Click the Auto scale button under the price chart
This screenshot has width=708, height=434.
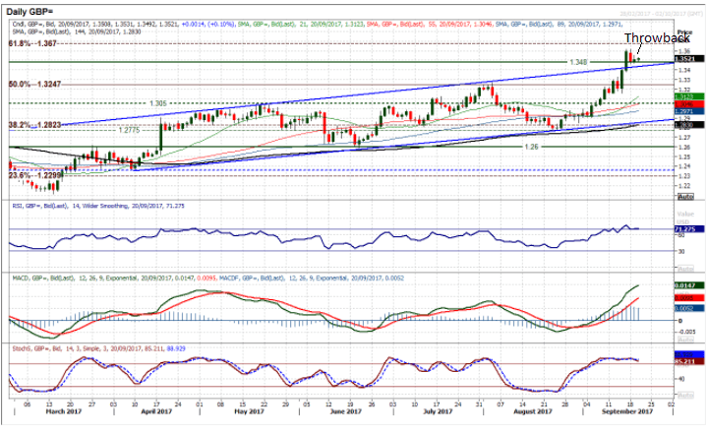click(685, 197)
